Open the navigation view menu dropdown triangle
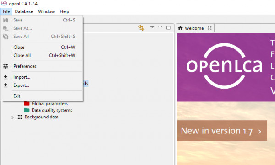 pyautogui.click(x=152, y=27)
